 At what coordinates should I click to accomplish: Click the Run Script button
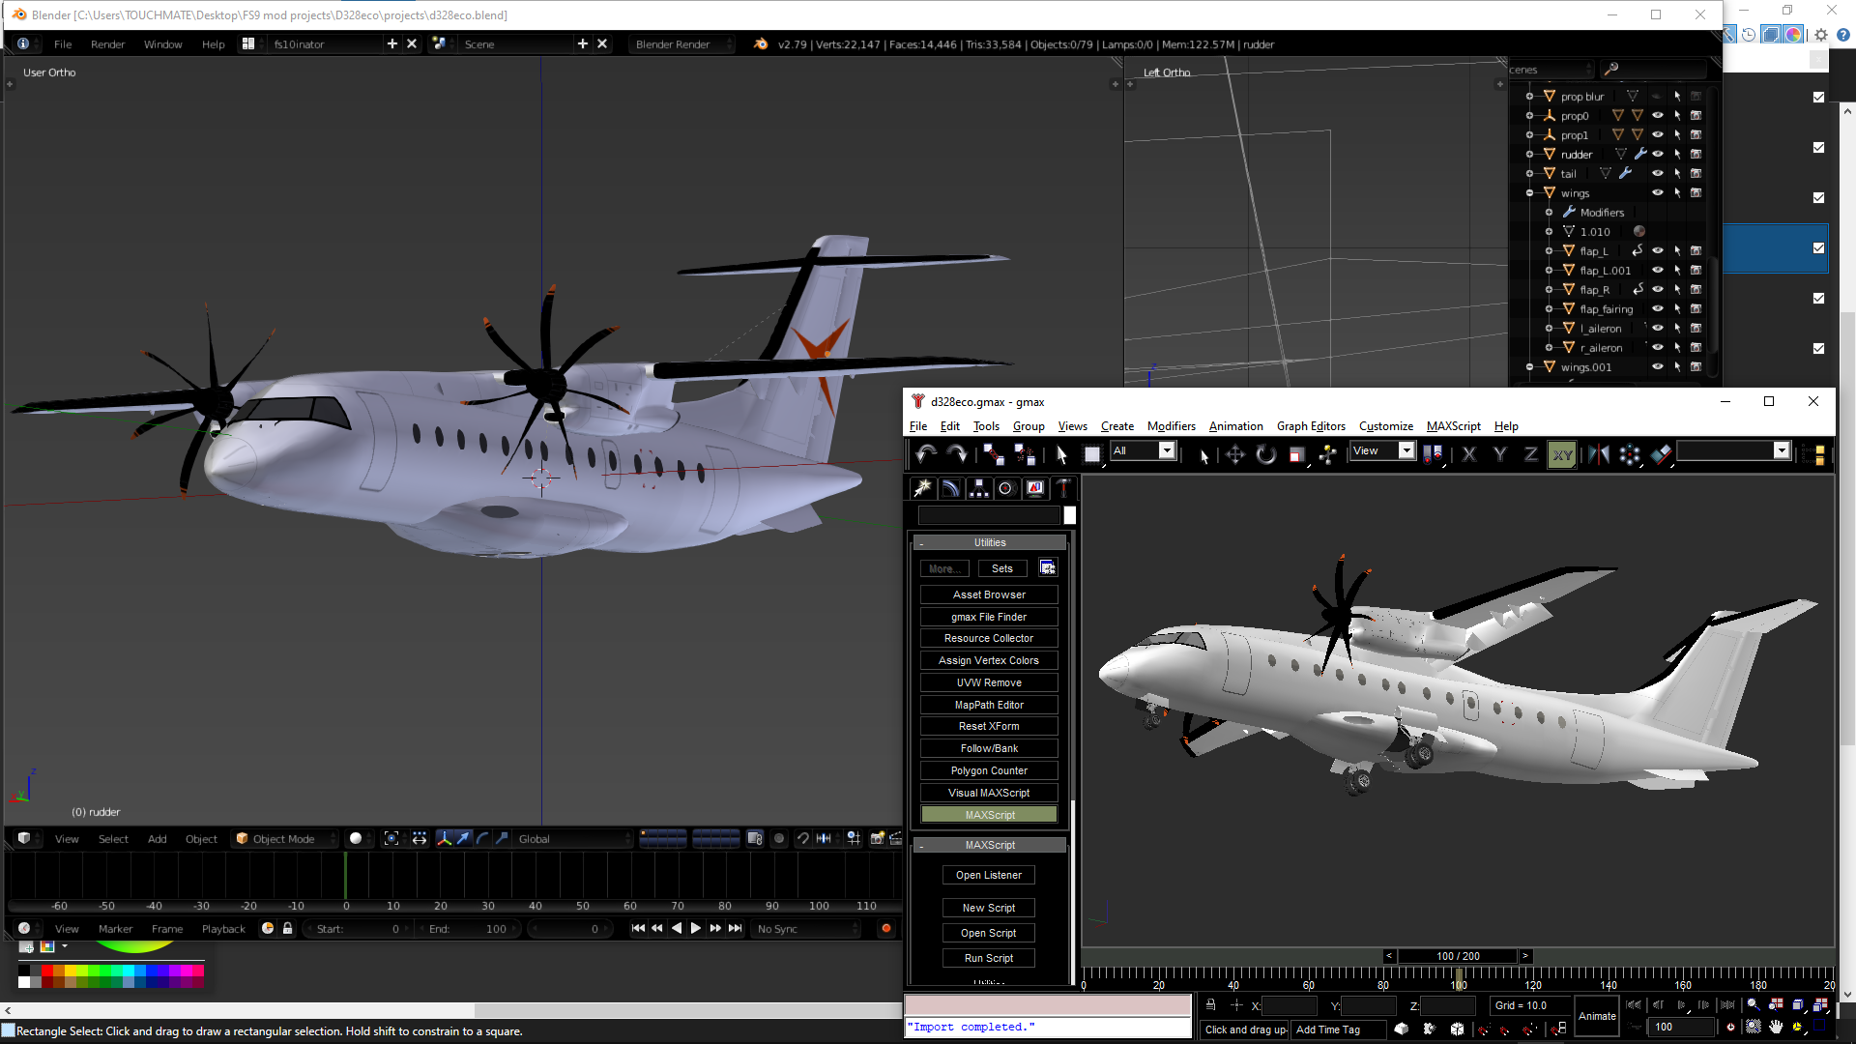989,958
